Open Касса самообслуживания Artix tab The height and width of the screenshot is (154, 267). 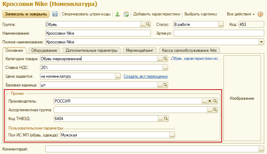(x=189, y=50)
